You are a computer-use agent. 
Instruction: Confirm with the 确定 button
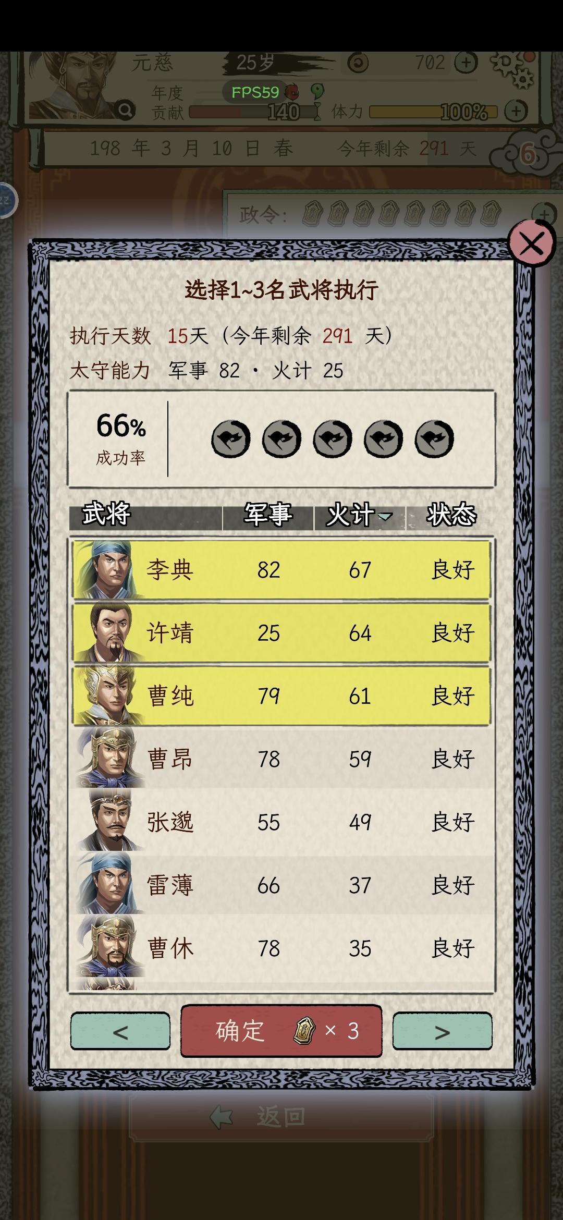(281, 1031)
